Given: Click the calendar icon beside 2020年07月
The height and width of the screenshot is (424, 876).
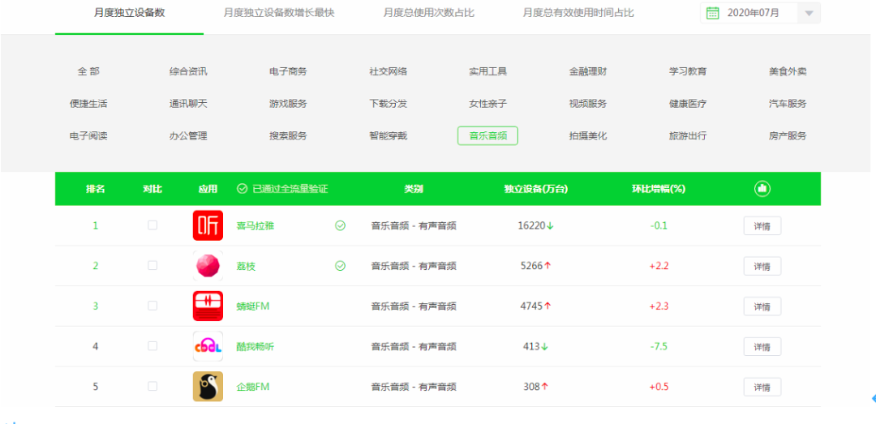Looking at the screenshot, I should coord(712,13).
